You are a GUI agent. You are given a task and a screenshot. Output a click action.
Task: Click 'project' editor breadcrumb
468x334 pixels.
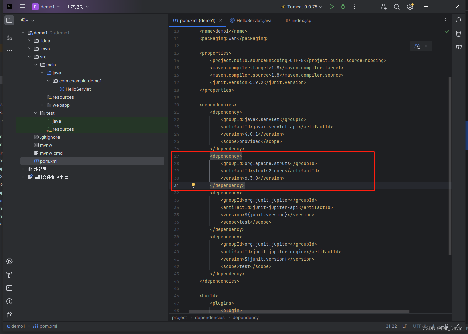pyautogui.click(x=180, y=317)
